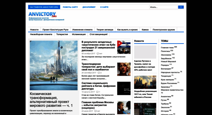Image resolution: width=212 pixels, height=115 pixels.
Task: Open Космическая трансформация article headline
Action: click(x=51, y=100)
